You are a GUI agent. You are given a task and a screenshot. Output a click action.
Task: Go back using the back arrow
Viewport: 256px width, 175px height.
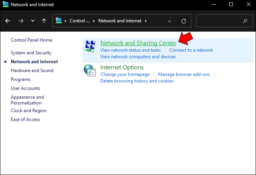coord(8,21)
